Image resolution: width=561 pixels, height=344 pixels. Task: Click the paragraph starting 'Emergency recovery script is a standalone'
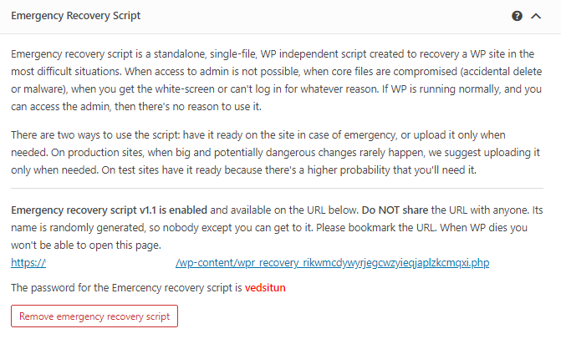pos(277,80)
